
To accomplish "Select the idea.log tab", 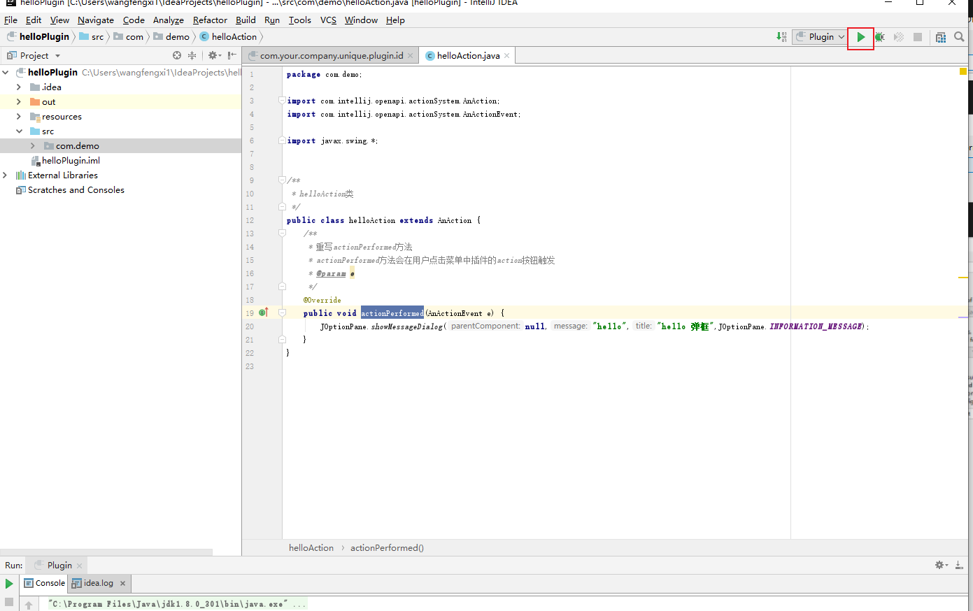I will 98,583.
